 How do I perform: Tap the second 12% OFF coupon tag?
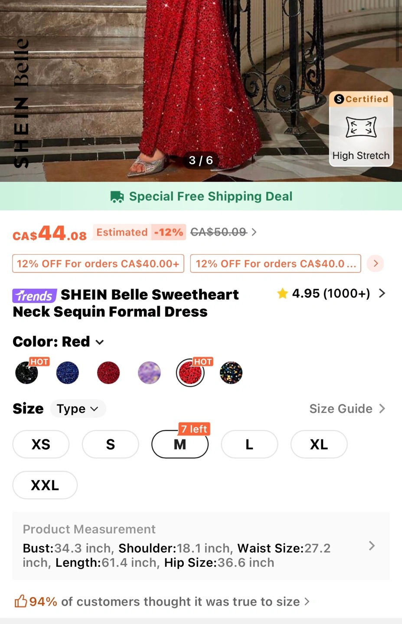(x=276, y=263)
